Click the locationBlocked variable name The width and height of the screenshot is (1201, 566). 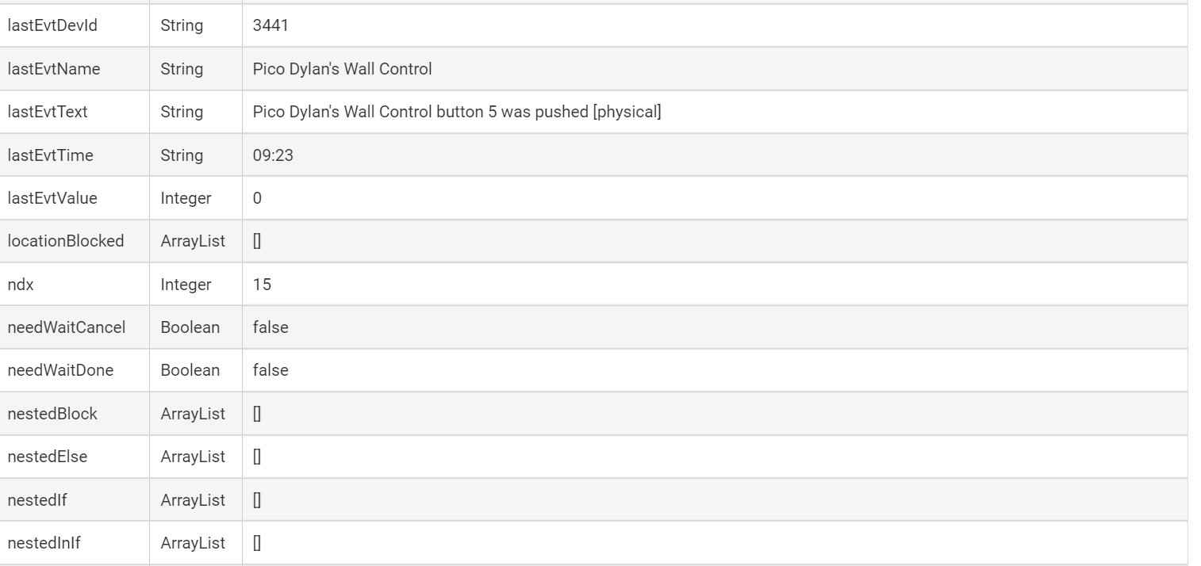coord(66,241)
